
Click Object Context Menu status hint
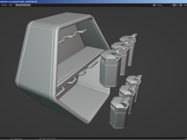tap(48, 138)
